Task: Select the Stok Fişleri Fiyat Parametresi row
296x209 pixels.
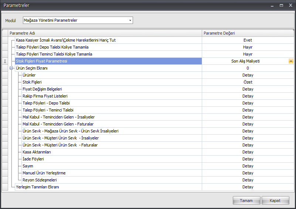Action: point(108,61)
